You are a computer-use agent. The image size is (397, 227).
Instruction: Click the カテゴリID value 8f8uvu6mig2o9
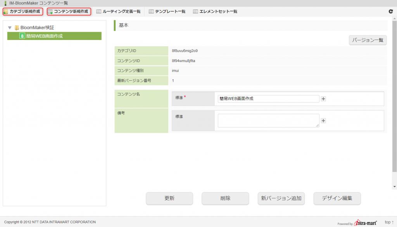(185, 51)
